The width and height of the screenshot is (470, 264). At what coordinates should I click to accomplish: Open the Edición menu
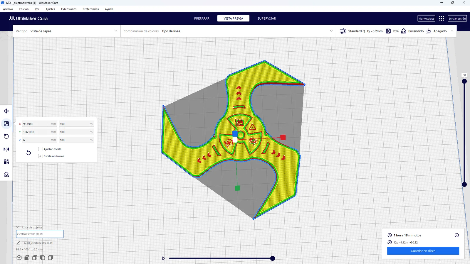[x=24, y=9]
